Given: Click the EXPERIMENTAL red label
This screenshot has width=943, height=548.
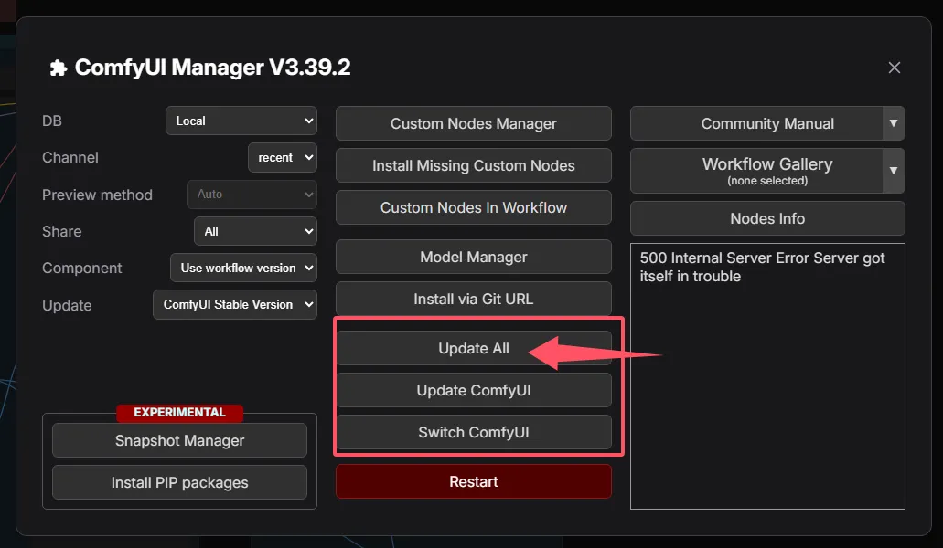Looking at the screenshot, I should 179,412.
